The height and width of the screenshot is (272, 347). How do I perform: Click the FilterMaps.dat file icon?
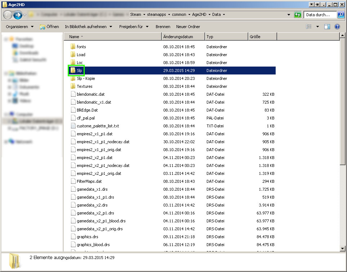[x=73, y=181]
